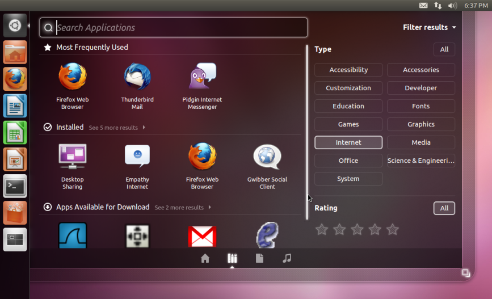Launch Firefox from the launcher sidebar
This screenshot has height=299, width=492.
pos(15,79)
